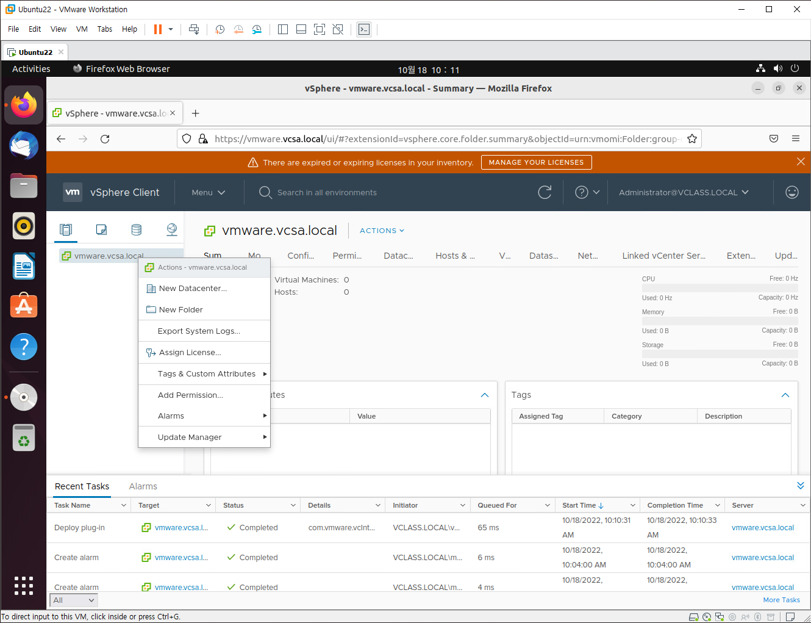
Task: Open the vSphere Menu dropdown
Action: [x=209, y=192]
